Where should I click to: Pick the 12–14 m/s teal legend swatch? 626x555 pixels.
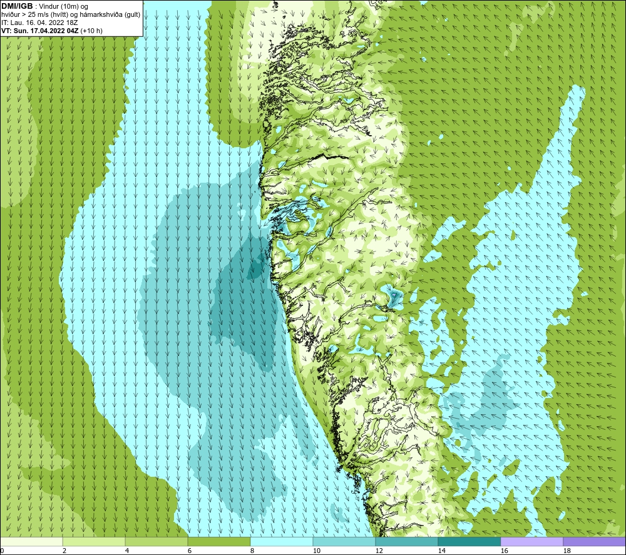[x=406, y=541]
